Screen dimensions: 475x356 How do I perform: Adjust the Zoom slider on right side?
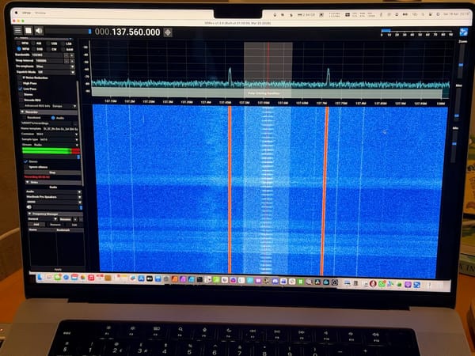(460, 63)
